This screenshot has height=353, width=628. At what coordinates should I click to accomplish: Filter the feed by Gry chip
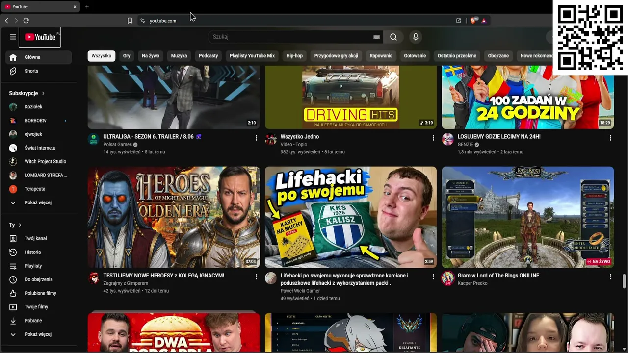coord(127,56)
